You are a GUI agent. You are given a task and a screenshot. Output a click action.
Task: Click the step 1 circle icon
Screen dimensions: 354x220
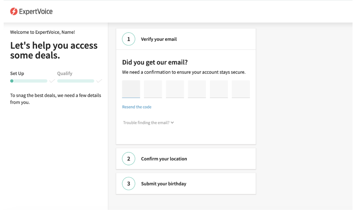(x=129, y=39)
